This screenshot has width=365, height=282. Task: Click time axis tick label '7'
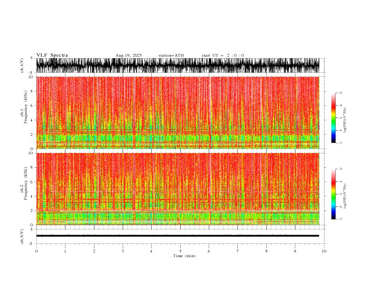pos(238,251)
